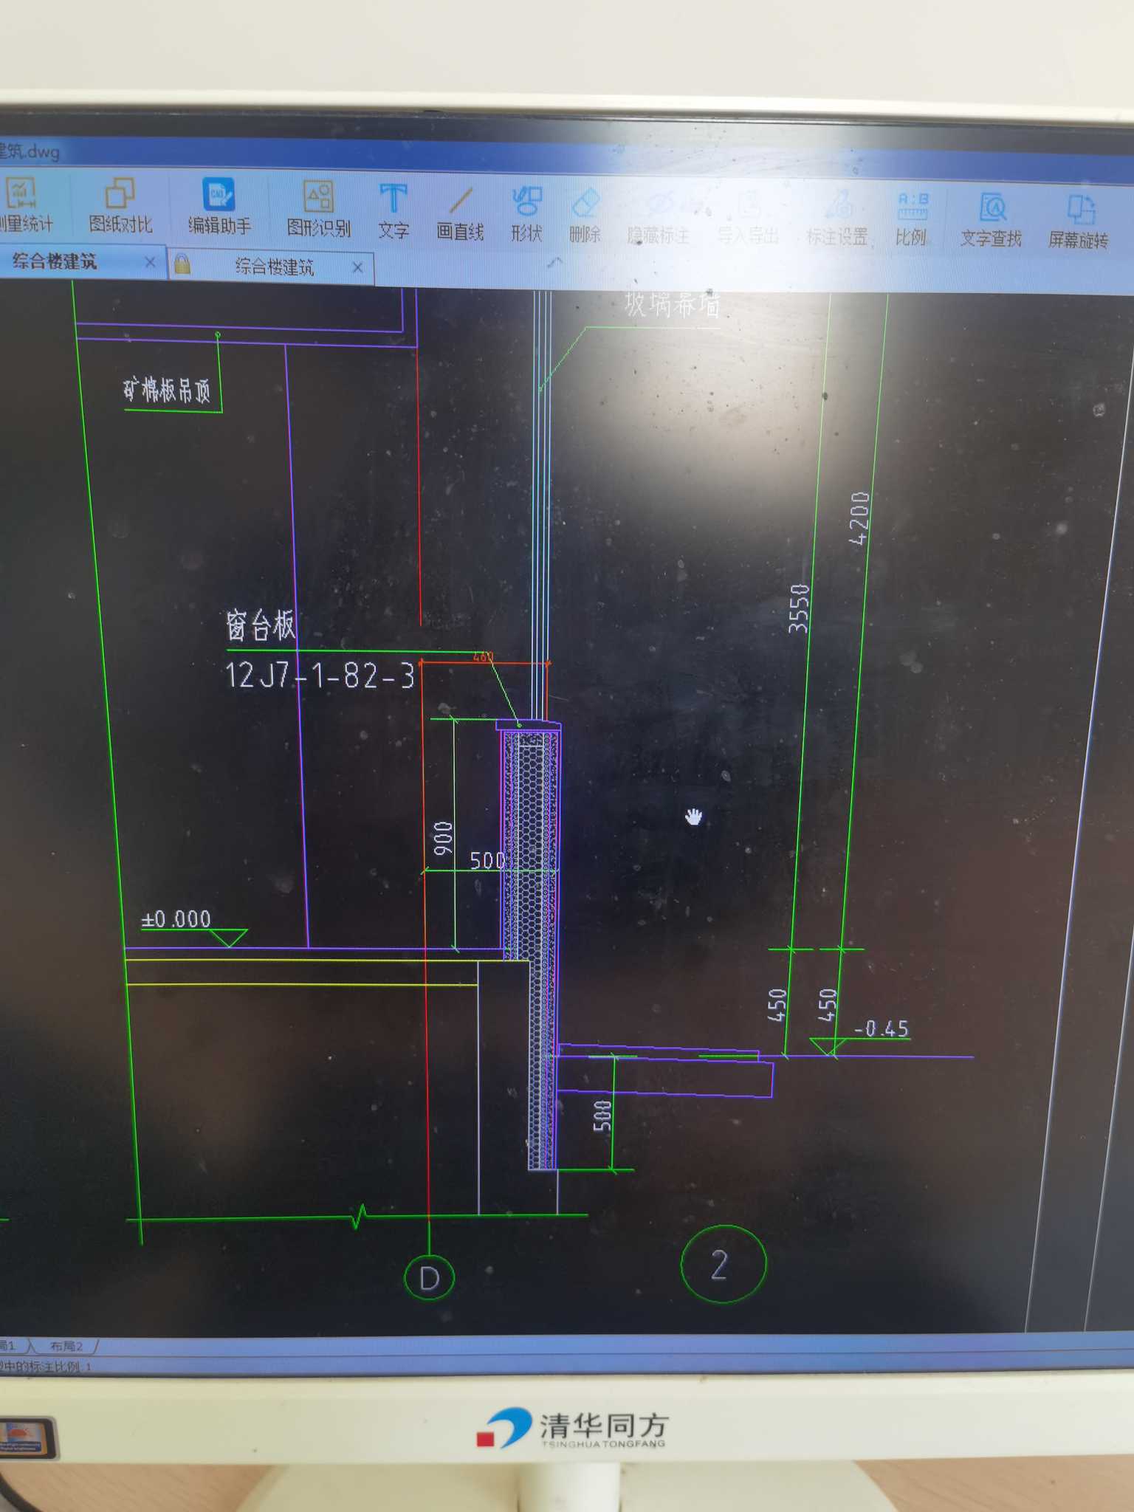Choose the 删除 delete eraser tool
The height and width of the screenshot is (1512, 1134).
click(585, 216)
